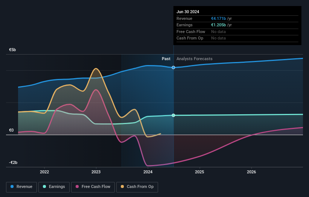Click 'No data' beside Cash From Op

[x=218, y=38]
